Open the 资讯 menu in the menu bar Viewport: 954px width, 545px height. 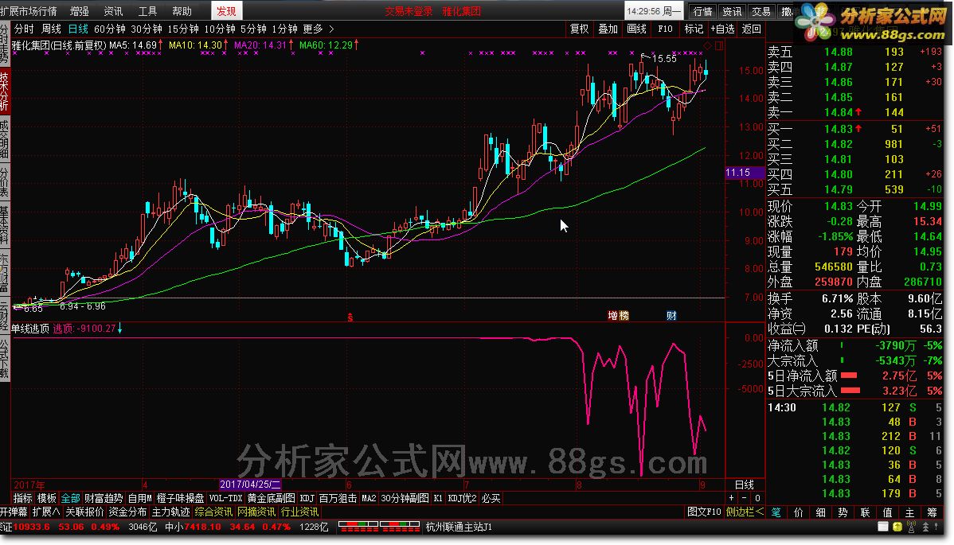tap(113, 11)
